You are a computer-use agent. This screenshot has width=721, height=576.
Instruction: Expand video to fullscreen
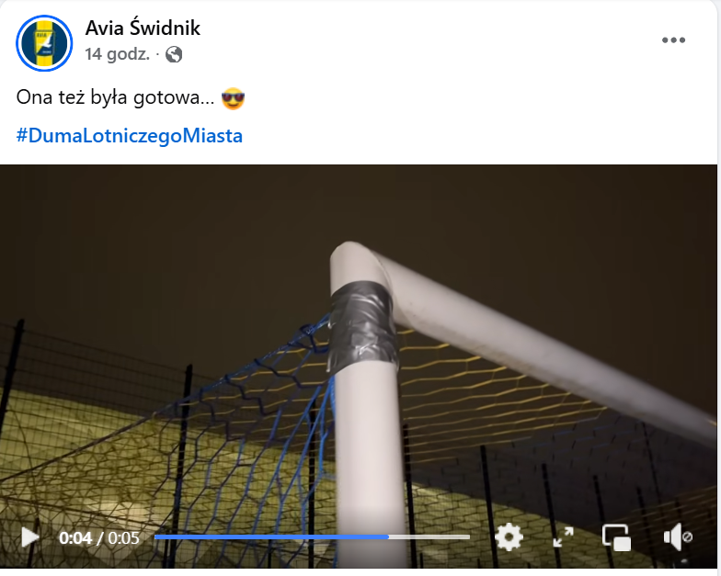click(x=563, y=536)
